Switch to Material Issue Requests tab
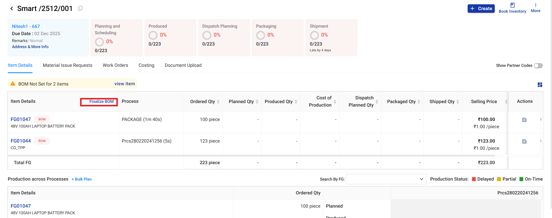 (67, 65)
